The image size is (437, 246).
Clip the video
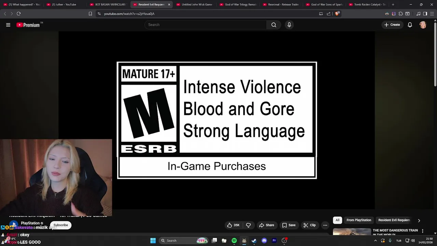[309, 225]
